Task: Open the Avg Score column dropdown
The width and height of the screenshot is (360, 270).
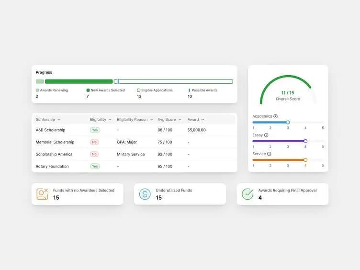Action: click(180, 120)
